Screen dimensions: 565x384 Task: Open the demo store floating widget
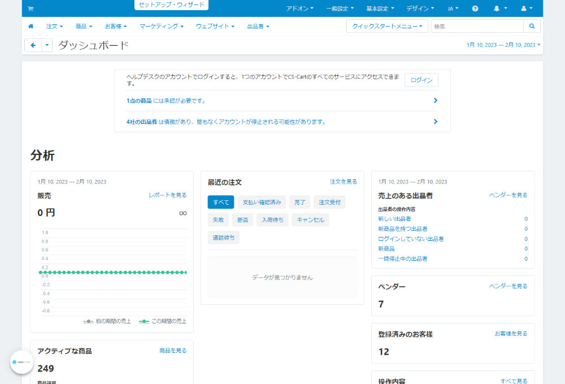21,362
